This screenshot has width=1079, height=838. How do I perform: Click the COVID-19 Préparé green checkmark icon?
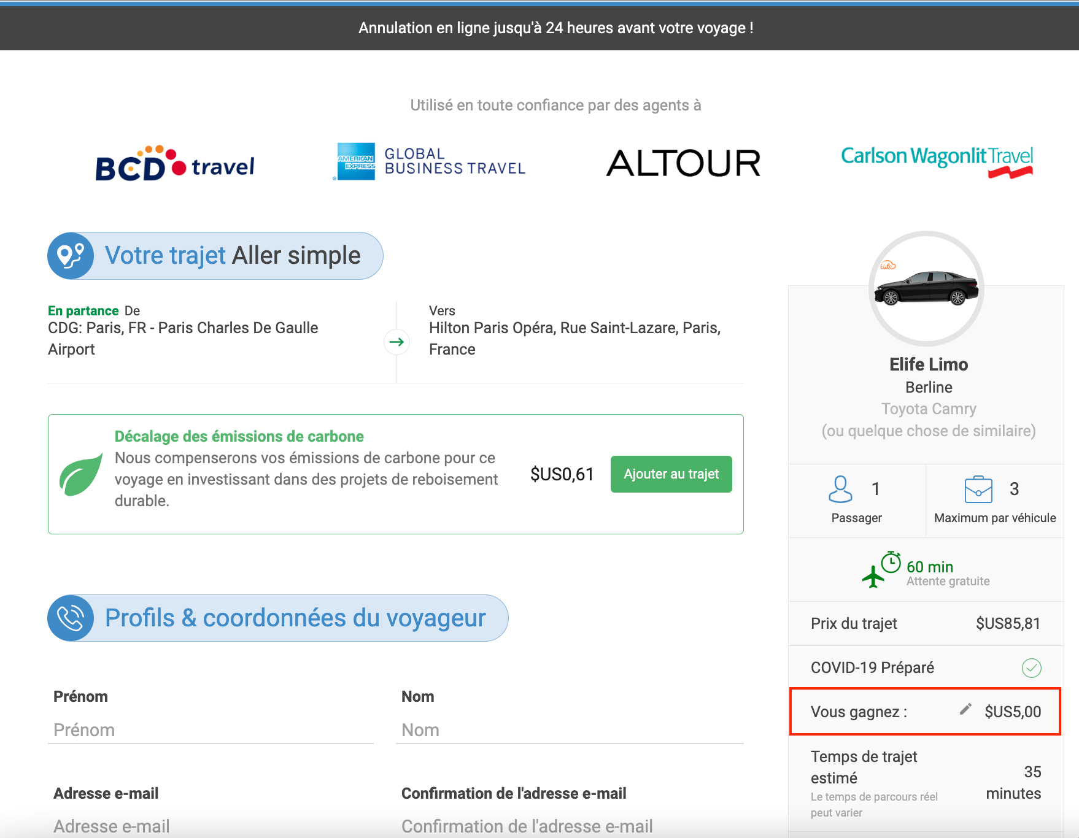pos(1031,667)
